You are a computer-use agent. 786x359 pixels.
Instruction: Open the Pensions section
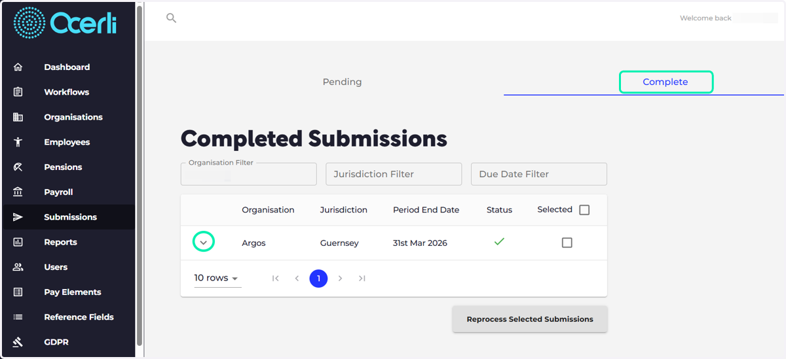coord(63,167)
